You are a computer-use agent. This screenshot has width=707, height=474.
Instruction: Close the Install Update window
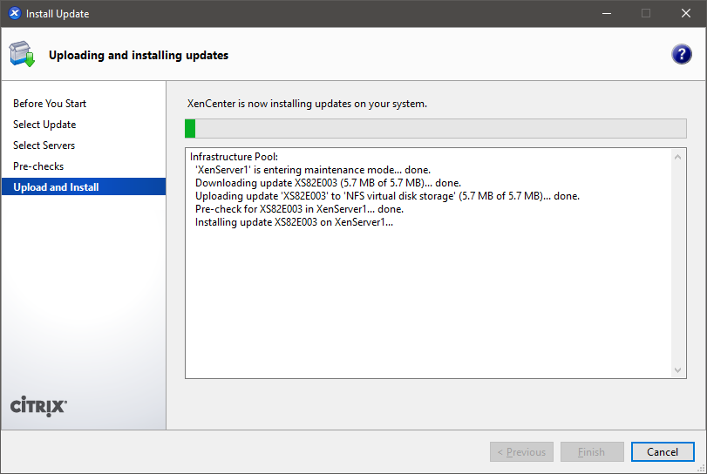pyautogui.click(x=686, y=14)
